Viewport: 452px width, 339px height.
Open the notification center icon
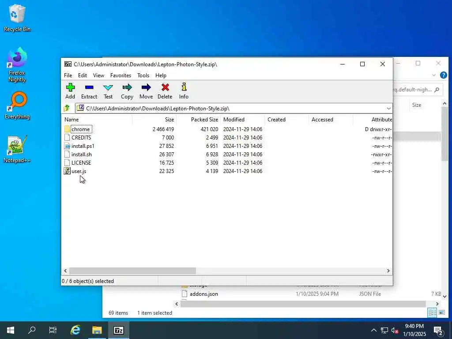[x=438, y=331]
